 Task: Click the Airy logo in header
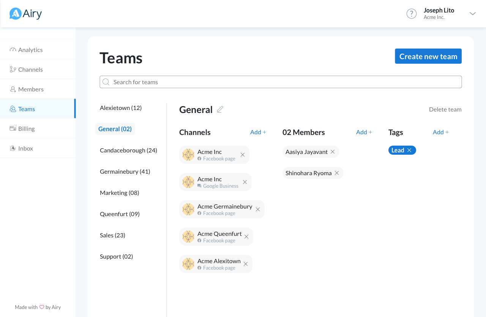26,14
